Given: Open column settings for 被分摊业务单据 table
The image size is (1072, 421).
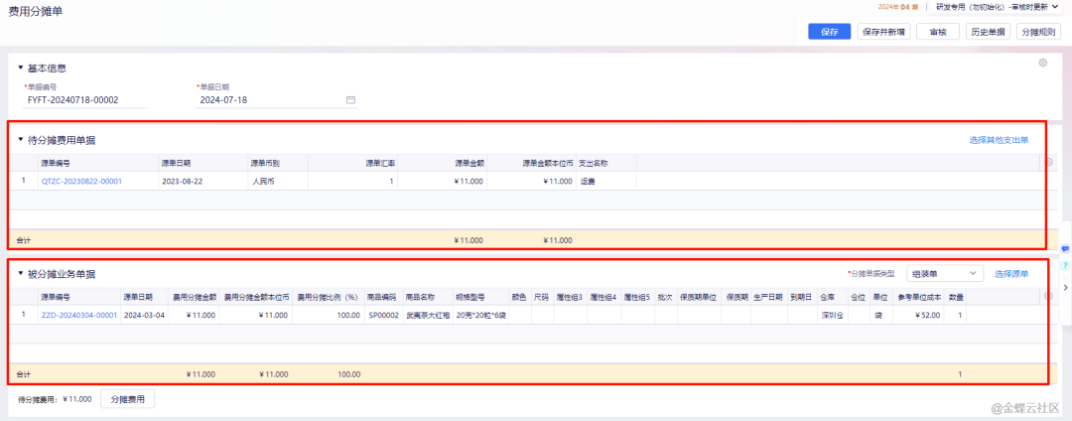Looking at the screenshot, I should point(1049,295).
